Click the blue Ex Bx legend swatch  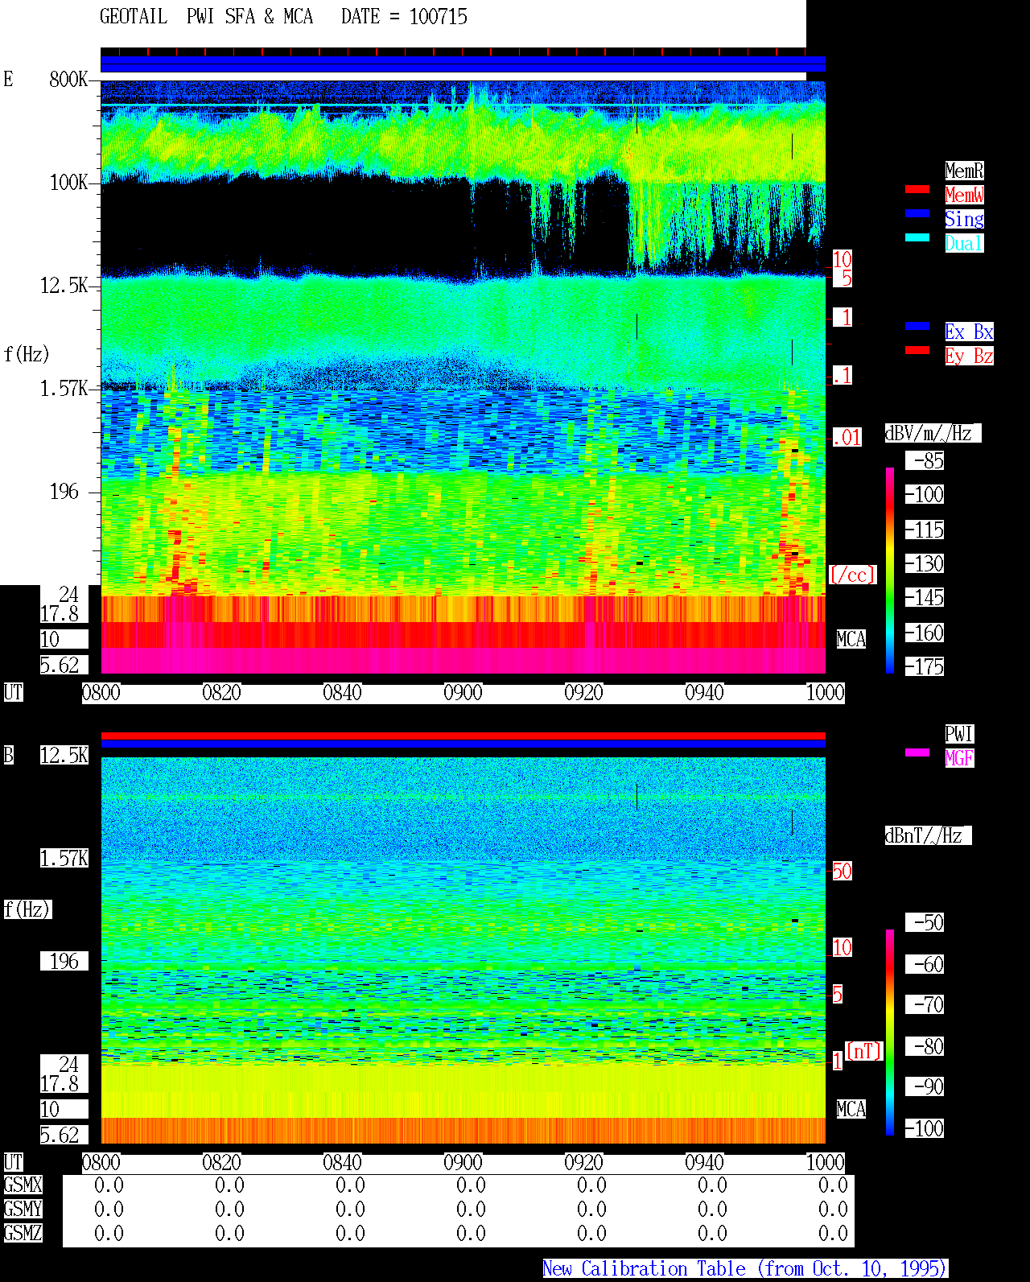(x=917, y=327)
